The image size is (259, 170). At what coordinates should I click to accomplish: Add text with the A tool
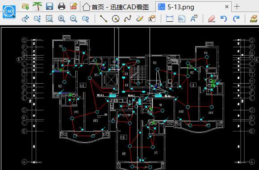194,19
